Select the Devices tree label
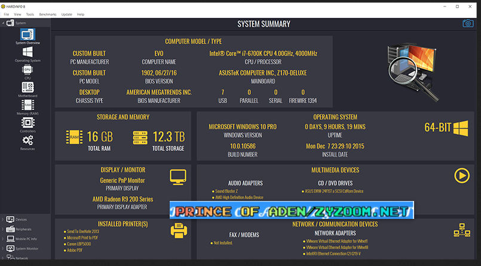481x266 pixels. point(21,219)
